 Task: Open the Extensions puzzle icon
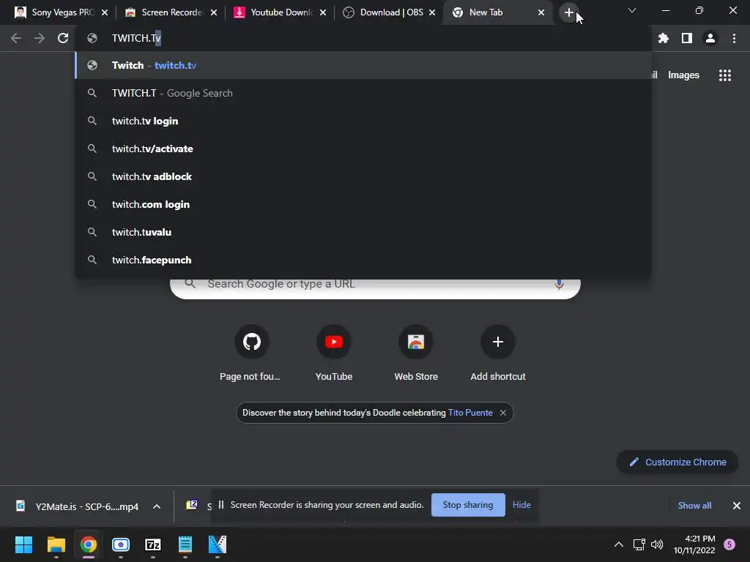click(x=664, y=38)
